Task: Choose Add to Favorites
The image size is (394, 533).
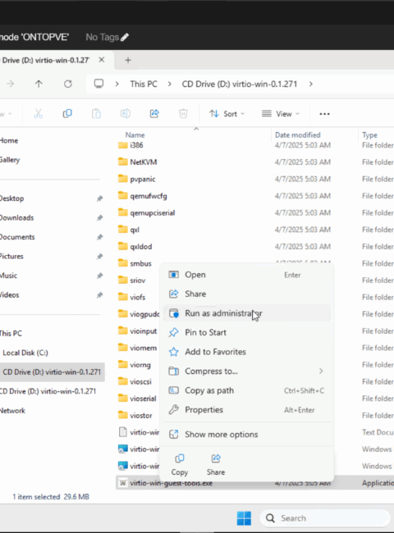Action: pyautogui.click(x=247, y=352)
